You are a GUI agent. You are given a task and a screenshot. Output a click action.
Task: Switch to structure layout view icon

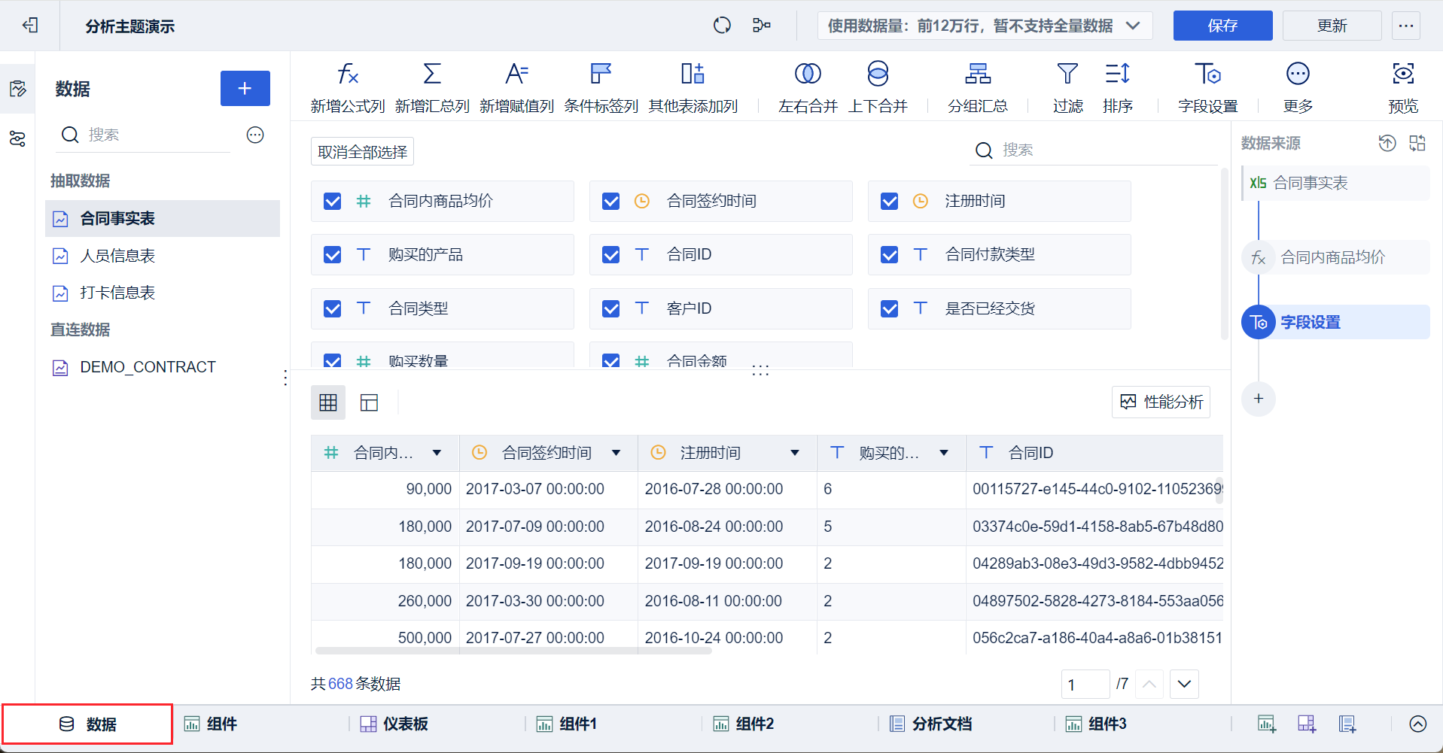(x=369, y=402)
